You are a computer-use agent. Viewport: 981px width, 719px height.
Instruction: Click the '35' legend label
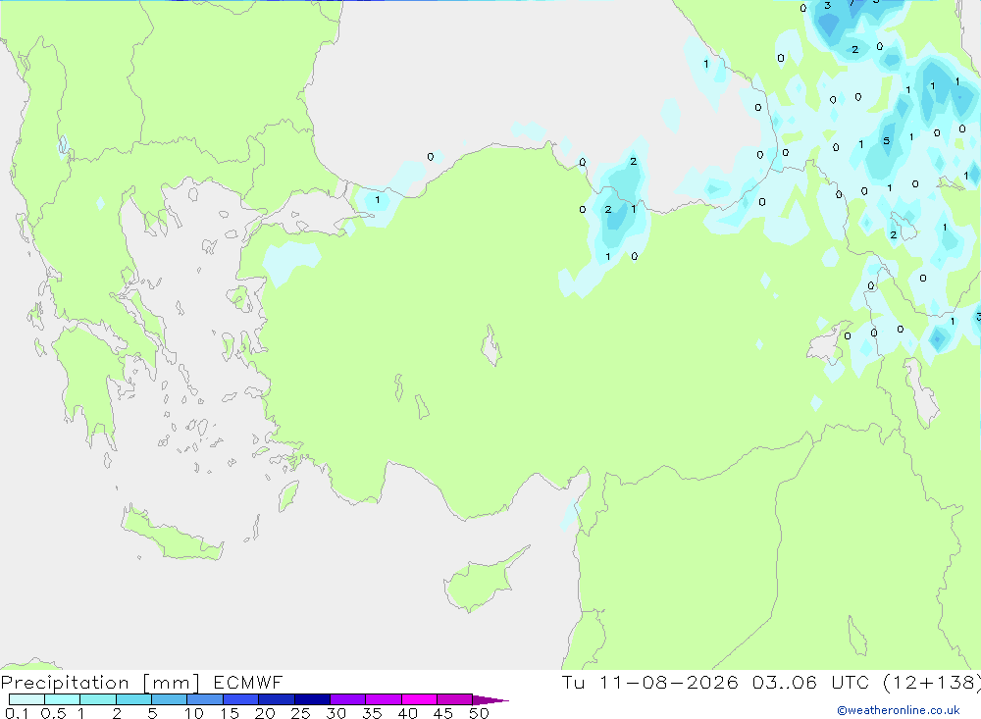click(372, 713)
